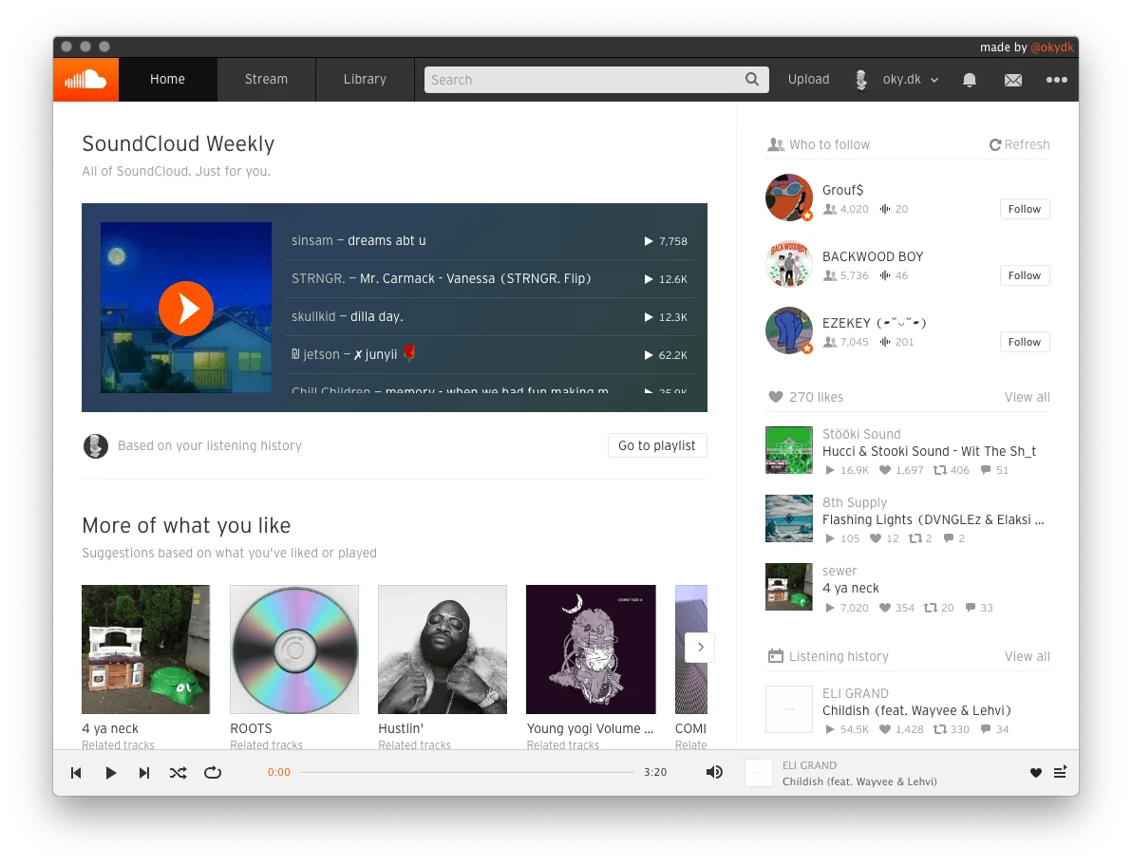
Task: Open the Young yogi Volume card
Action: point(591,649)
